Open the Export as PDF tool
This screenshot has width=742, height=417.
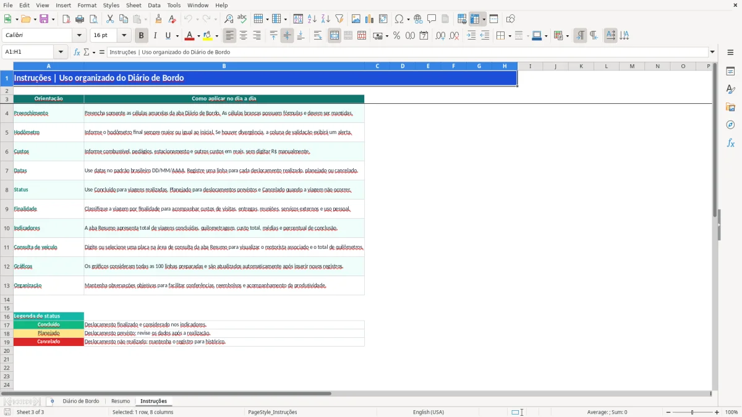click(x=66, y=19)
